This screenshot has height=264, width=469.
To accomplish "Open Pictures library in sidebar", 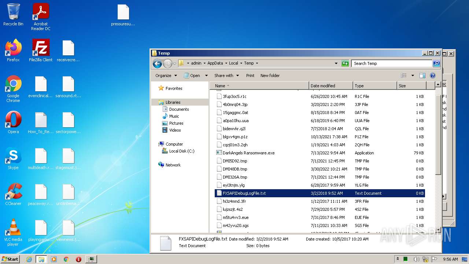I will 176,123.
